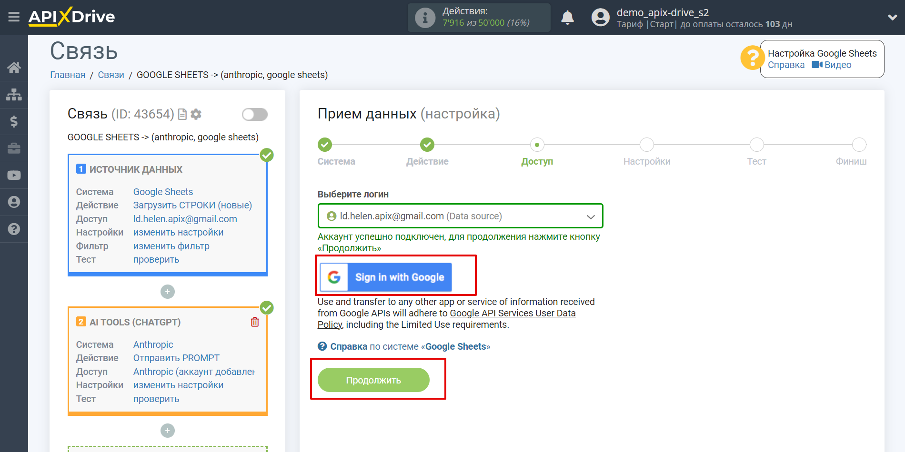The height and width of the screenshot is (452, 905).
Task: Open Справка по системе Google Sheets link
Action: click(x=404, y=346)
